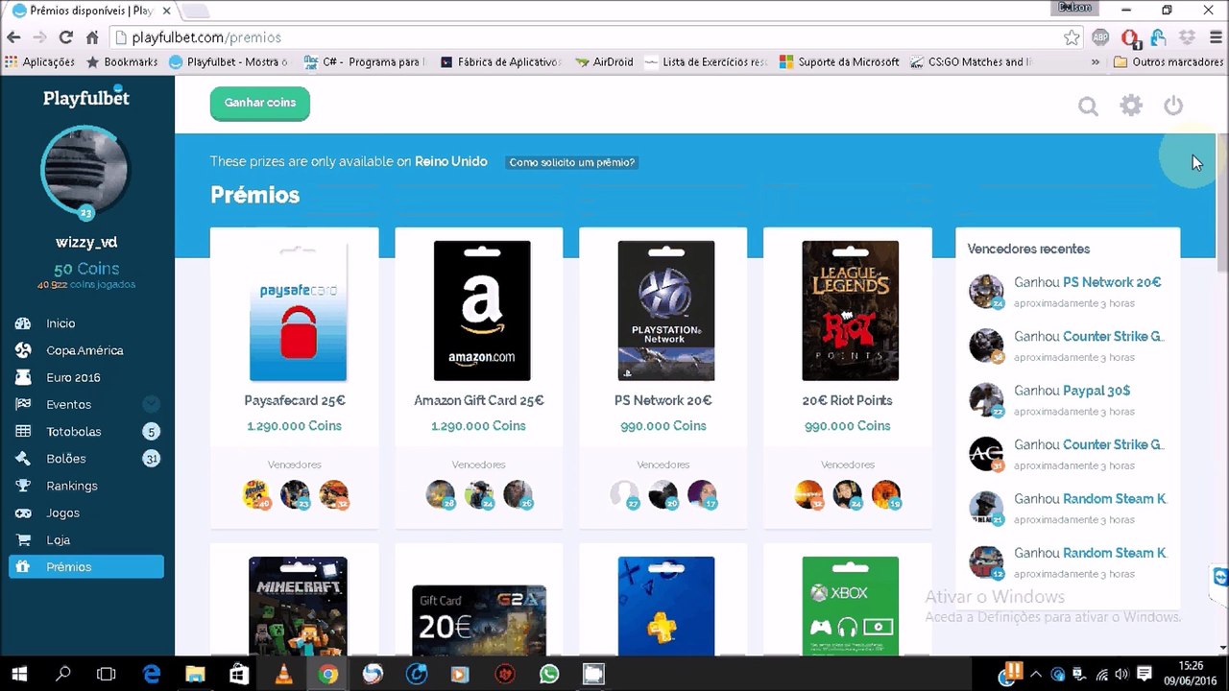Open taskbar search icon
Image resolution: width=1229 pixels, height=691 pixels.
63,674
